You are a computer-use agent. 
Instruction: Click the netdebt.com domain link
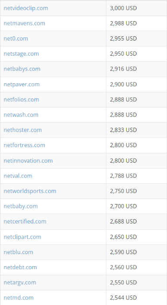point(20,267)
